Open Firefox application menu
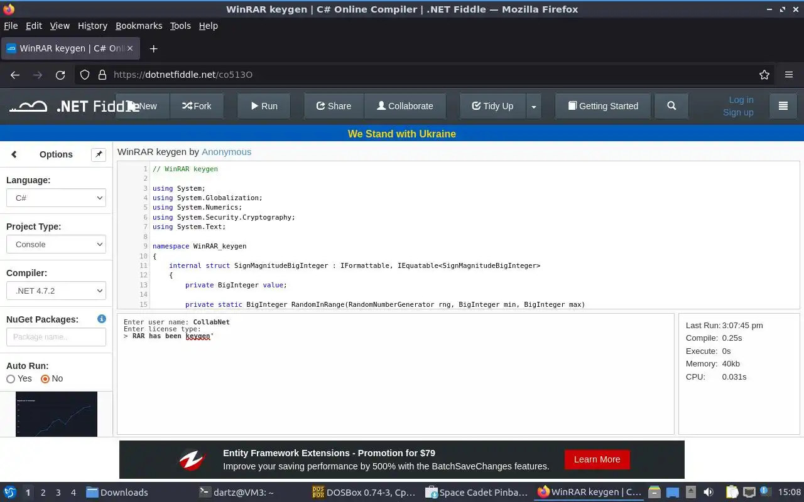804x502 pixels. [789, 75]
